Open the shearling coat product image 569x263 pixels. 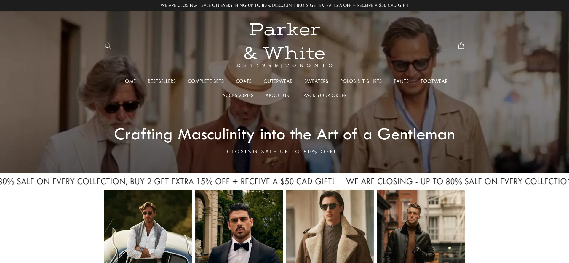[x=330, y=226]
